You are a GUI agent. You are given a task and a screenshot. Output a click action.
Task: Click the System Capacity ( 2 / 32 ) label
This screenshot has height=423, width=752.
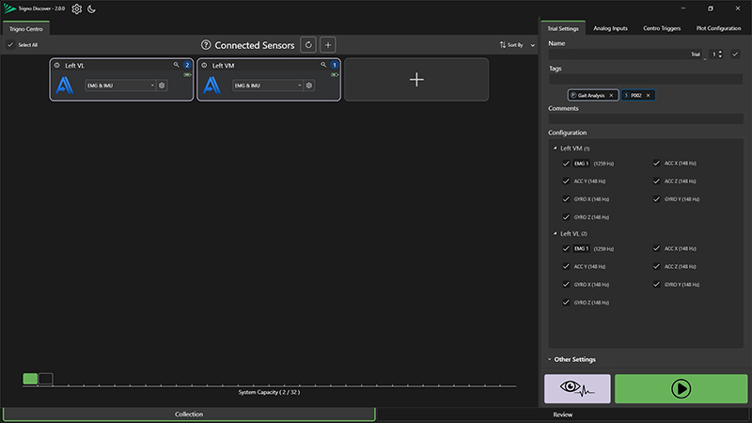(x=269, y=392)
